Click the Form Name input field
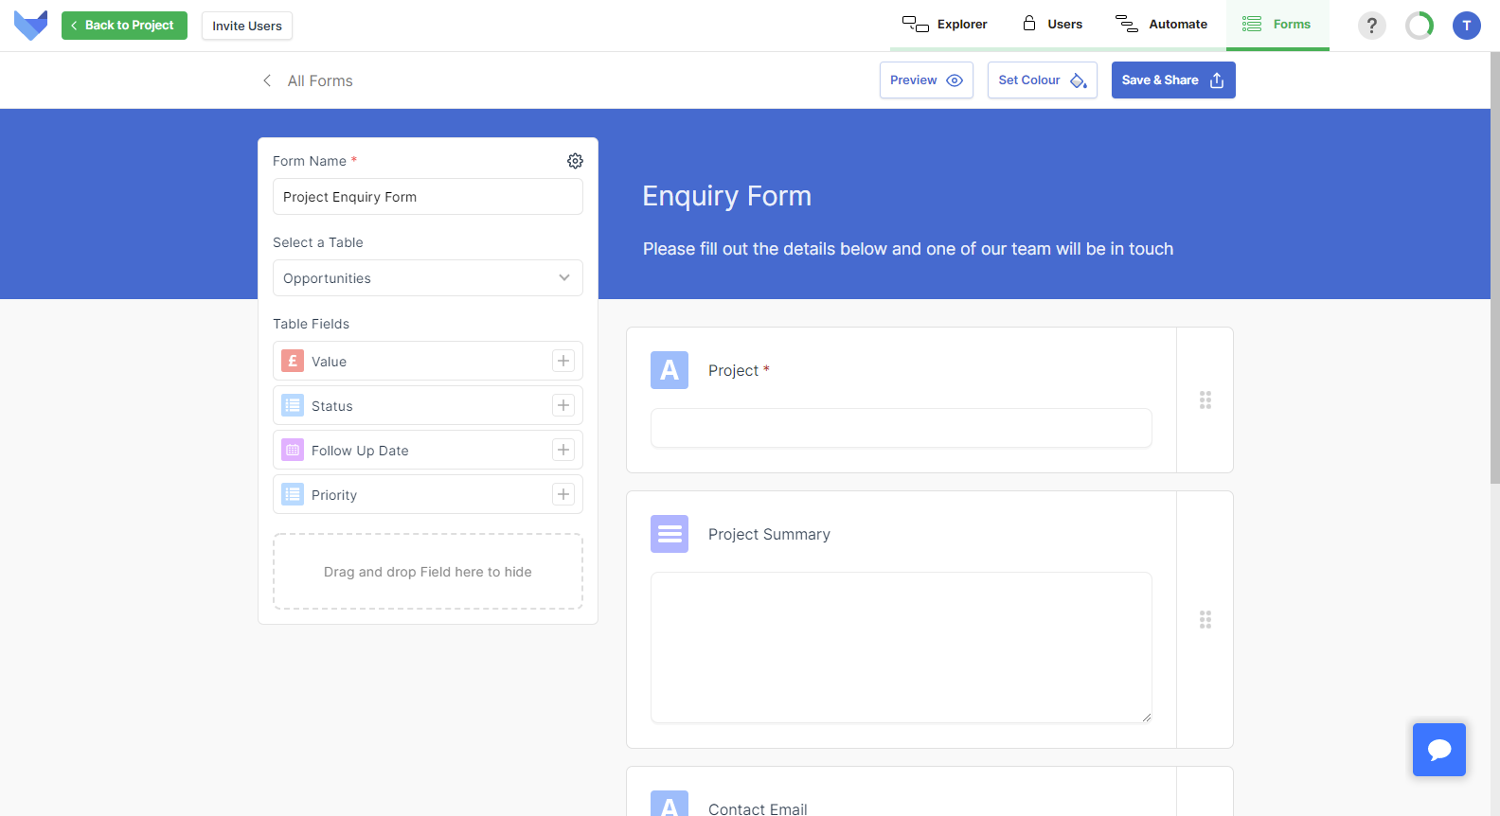Image resolution: width=1500 pixels, height=816 pixels. click(x=428, y=197)
